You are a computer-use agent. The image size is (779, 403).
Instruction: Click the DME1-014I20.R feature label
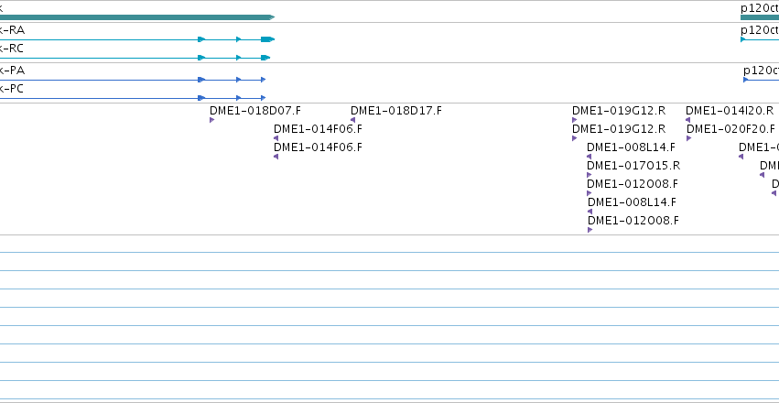[x=730, y=110]
